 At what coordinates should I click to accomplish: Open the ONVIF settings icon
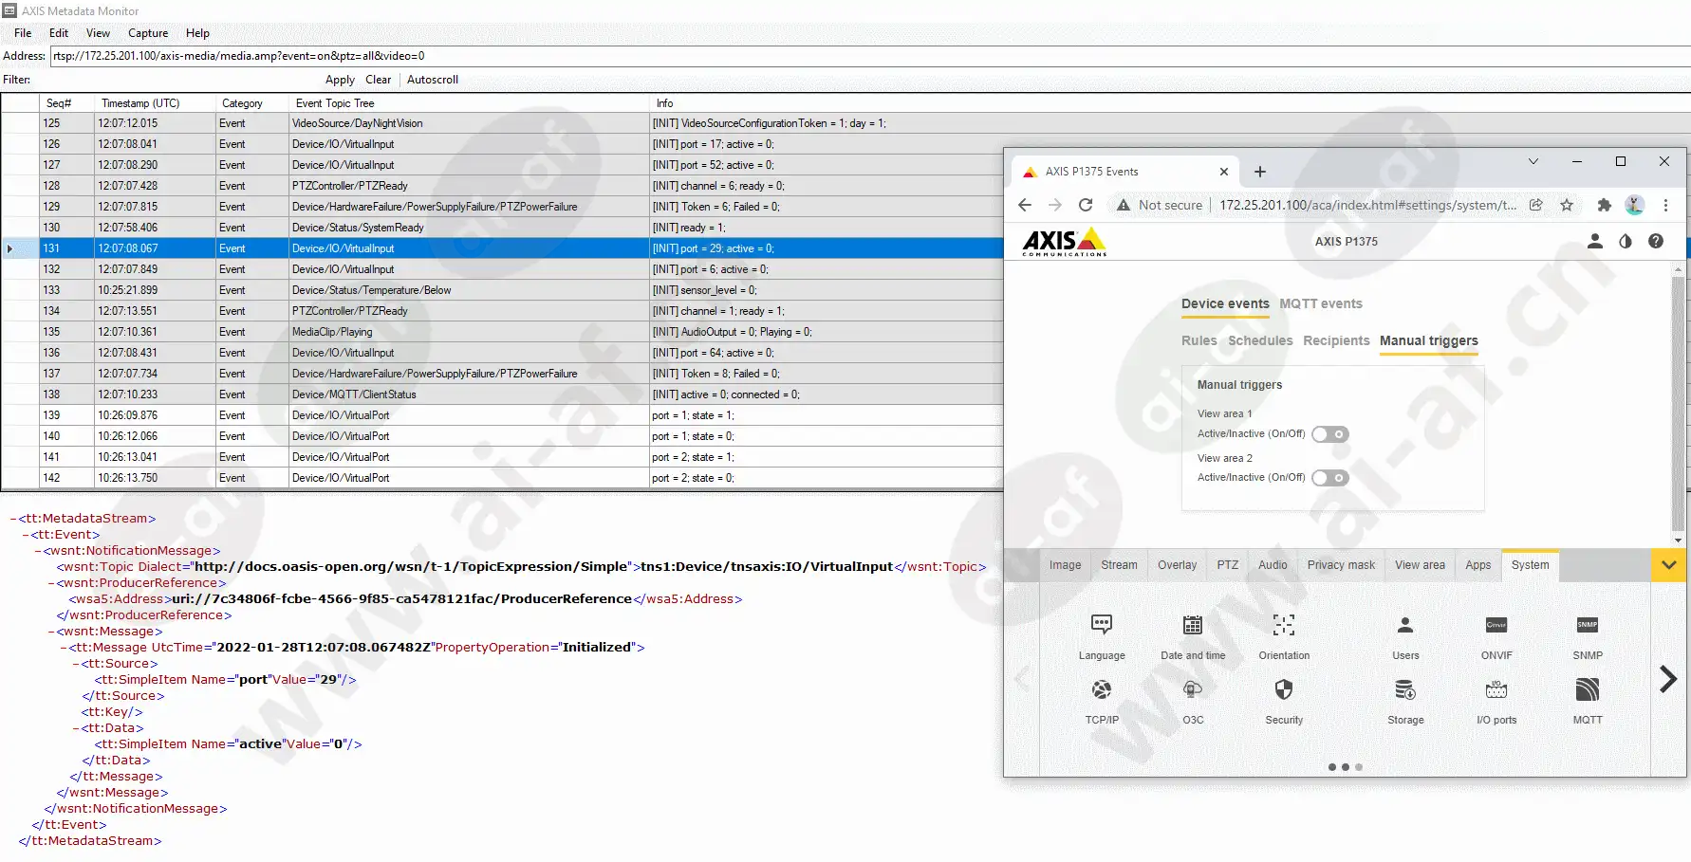[x=1496, y=625]
